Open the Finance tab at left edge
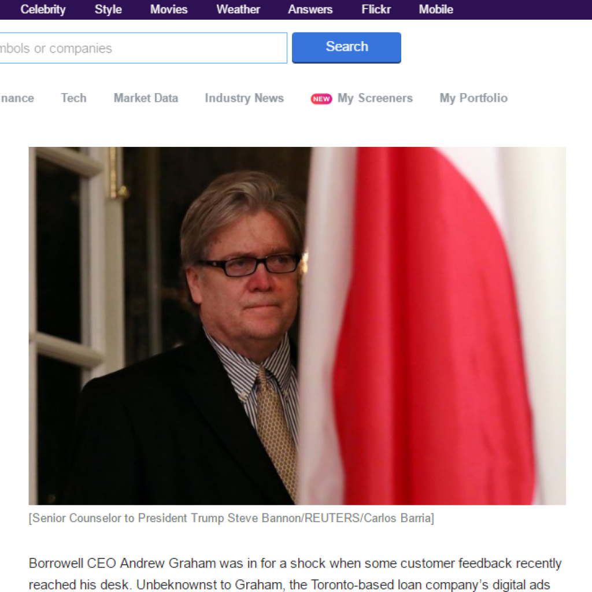 coord(17,98)
